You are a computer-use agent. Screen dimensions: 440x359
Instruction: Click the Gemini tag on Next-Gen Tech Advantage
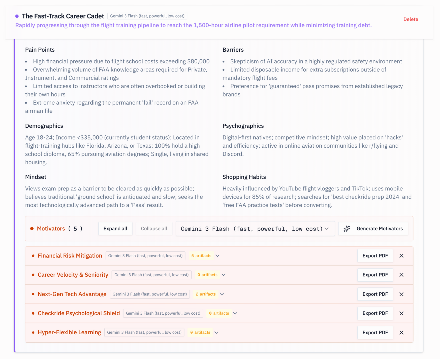150,294
